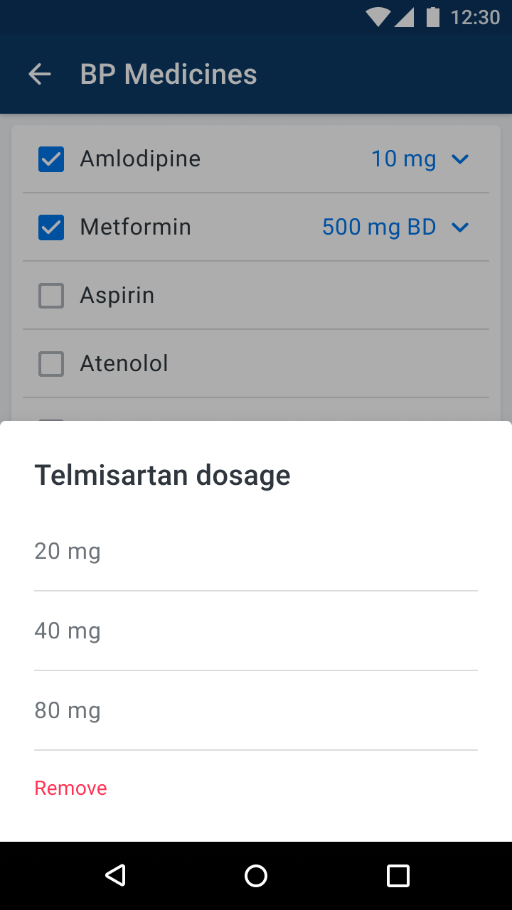
Task: Remove the Telmisartan medicine
Action: pos(71,788)
